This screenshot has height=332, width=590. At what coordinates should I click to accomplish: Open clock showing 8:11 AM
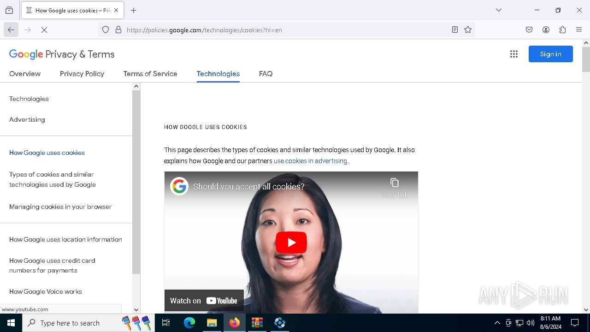pos(550,323)
